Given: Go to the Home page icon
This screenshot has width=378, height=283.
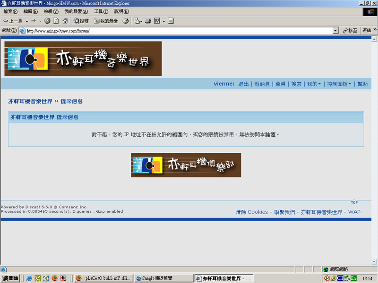Looking at the screenshot, I should [x=65, y=21].
